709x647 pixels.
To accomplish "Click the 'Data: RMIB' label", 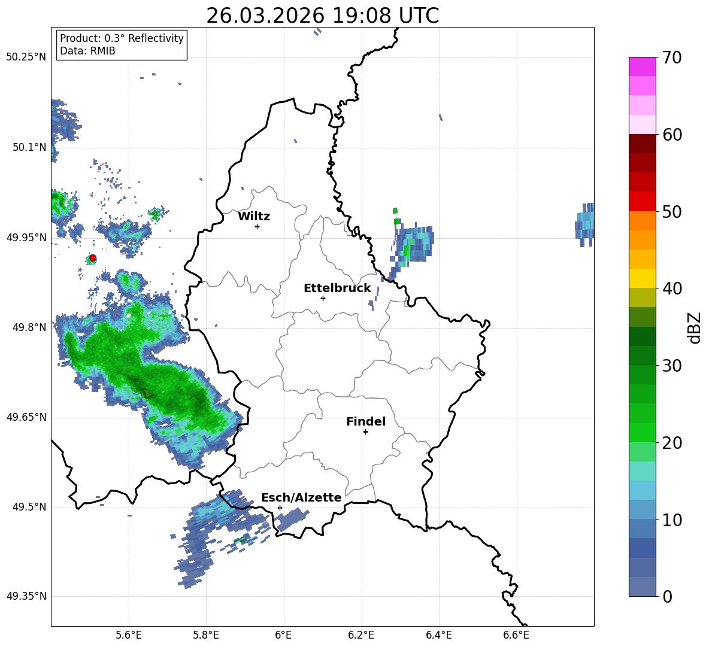I will [x=87, y=51].
